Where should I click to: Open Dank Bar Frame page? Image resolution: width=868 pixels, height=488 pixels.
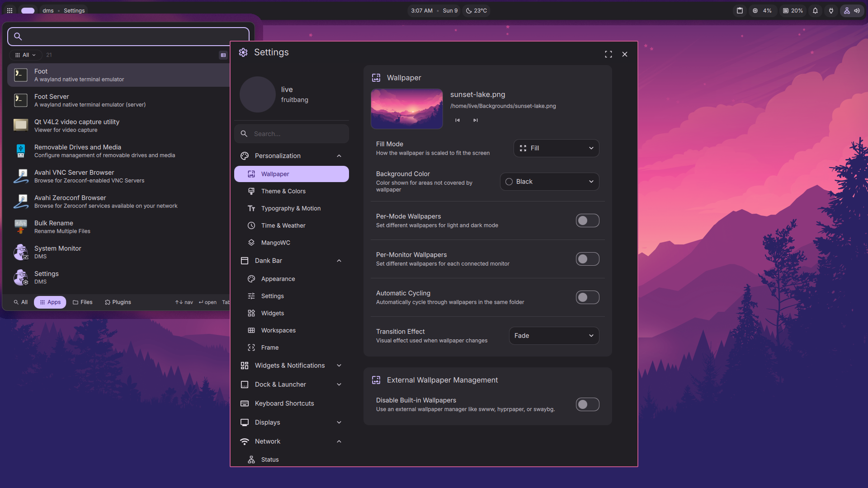(292, 347)
